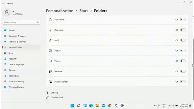Open Accessibility settings category
This screenshot has width=194, height=109.
[x=21, y=76]
